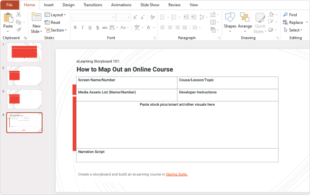Click the Font Color A button
This screenshot has height=195, width=310.
pos(148,27)
